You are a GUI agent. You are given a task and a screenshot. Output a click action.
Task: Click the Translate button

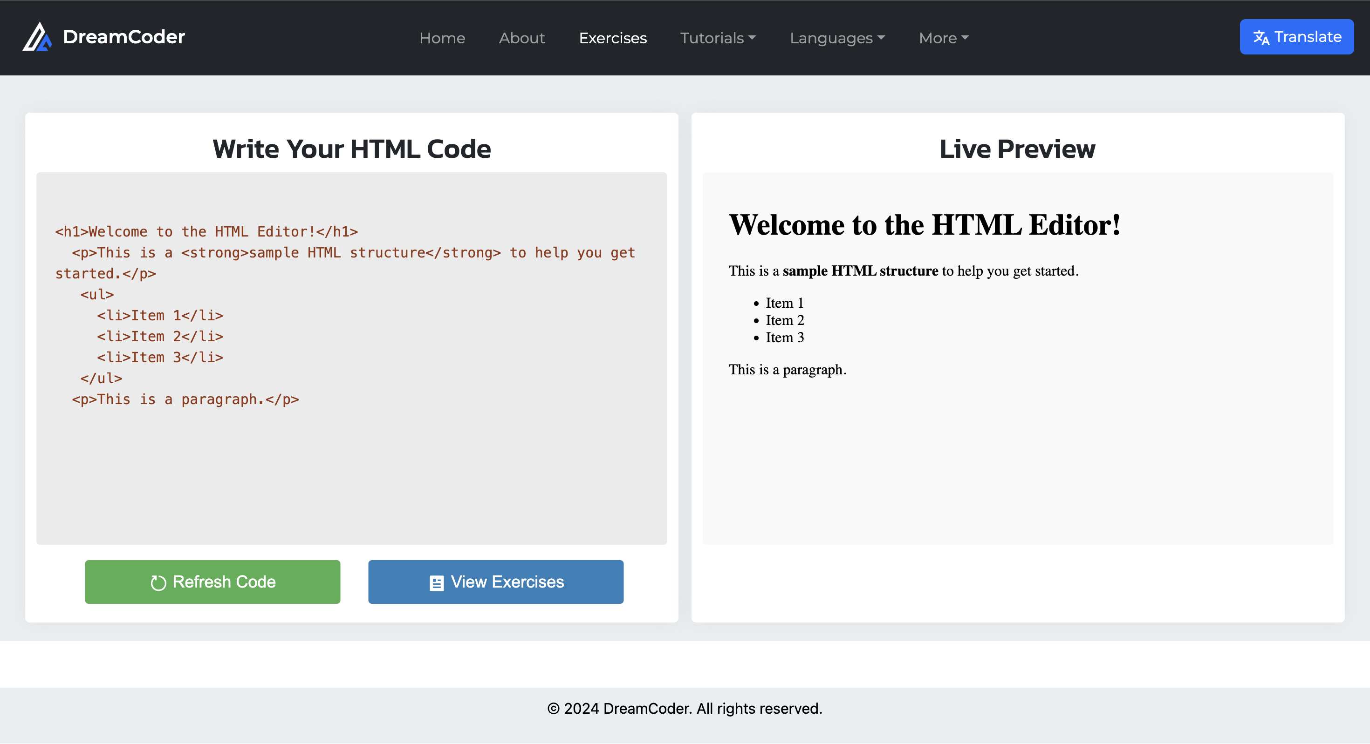pyautogui.click(x=1296, y=37)
